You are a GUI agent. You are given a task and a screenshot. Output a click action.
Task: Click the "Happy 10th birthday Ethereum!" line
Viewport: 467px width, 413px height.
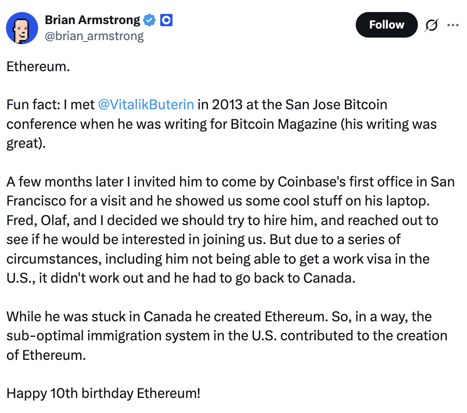click(103, 393)
